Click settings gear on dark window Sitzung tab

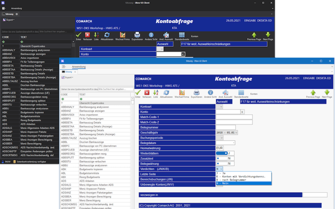[x=17, y=14]
